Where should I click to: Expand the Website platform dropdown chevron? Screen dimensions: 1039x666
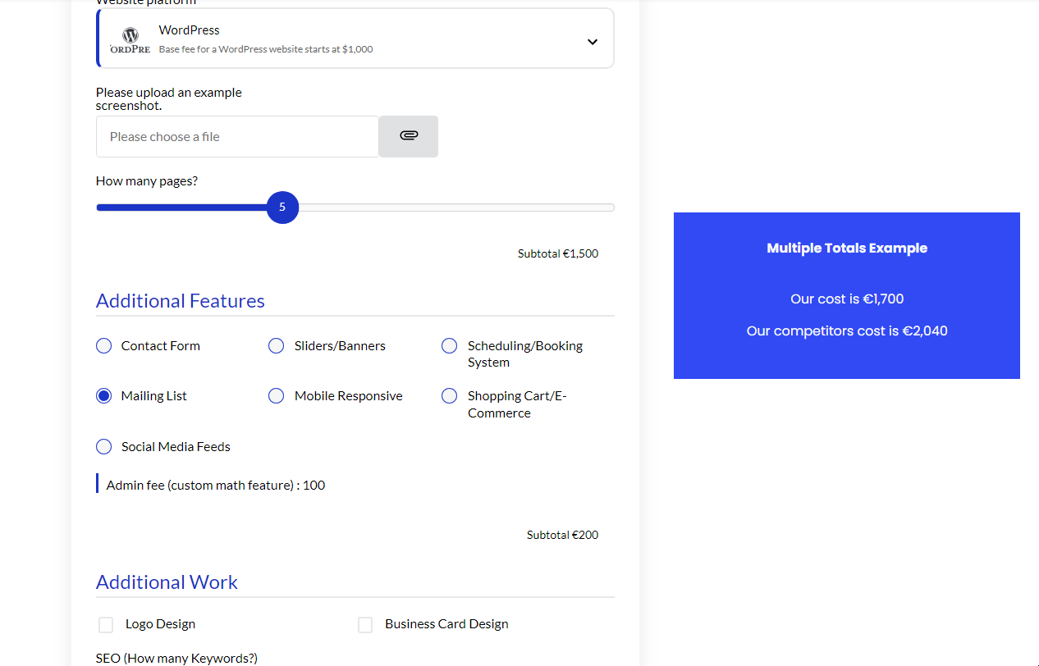(x=593, y=42)
